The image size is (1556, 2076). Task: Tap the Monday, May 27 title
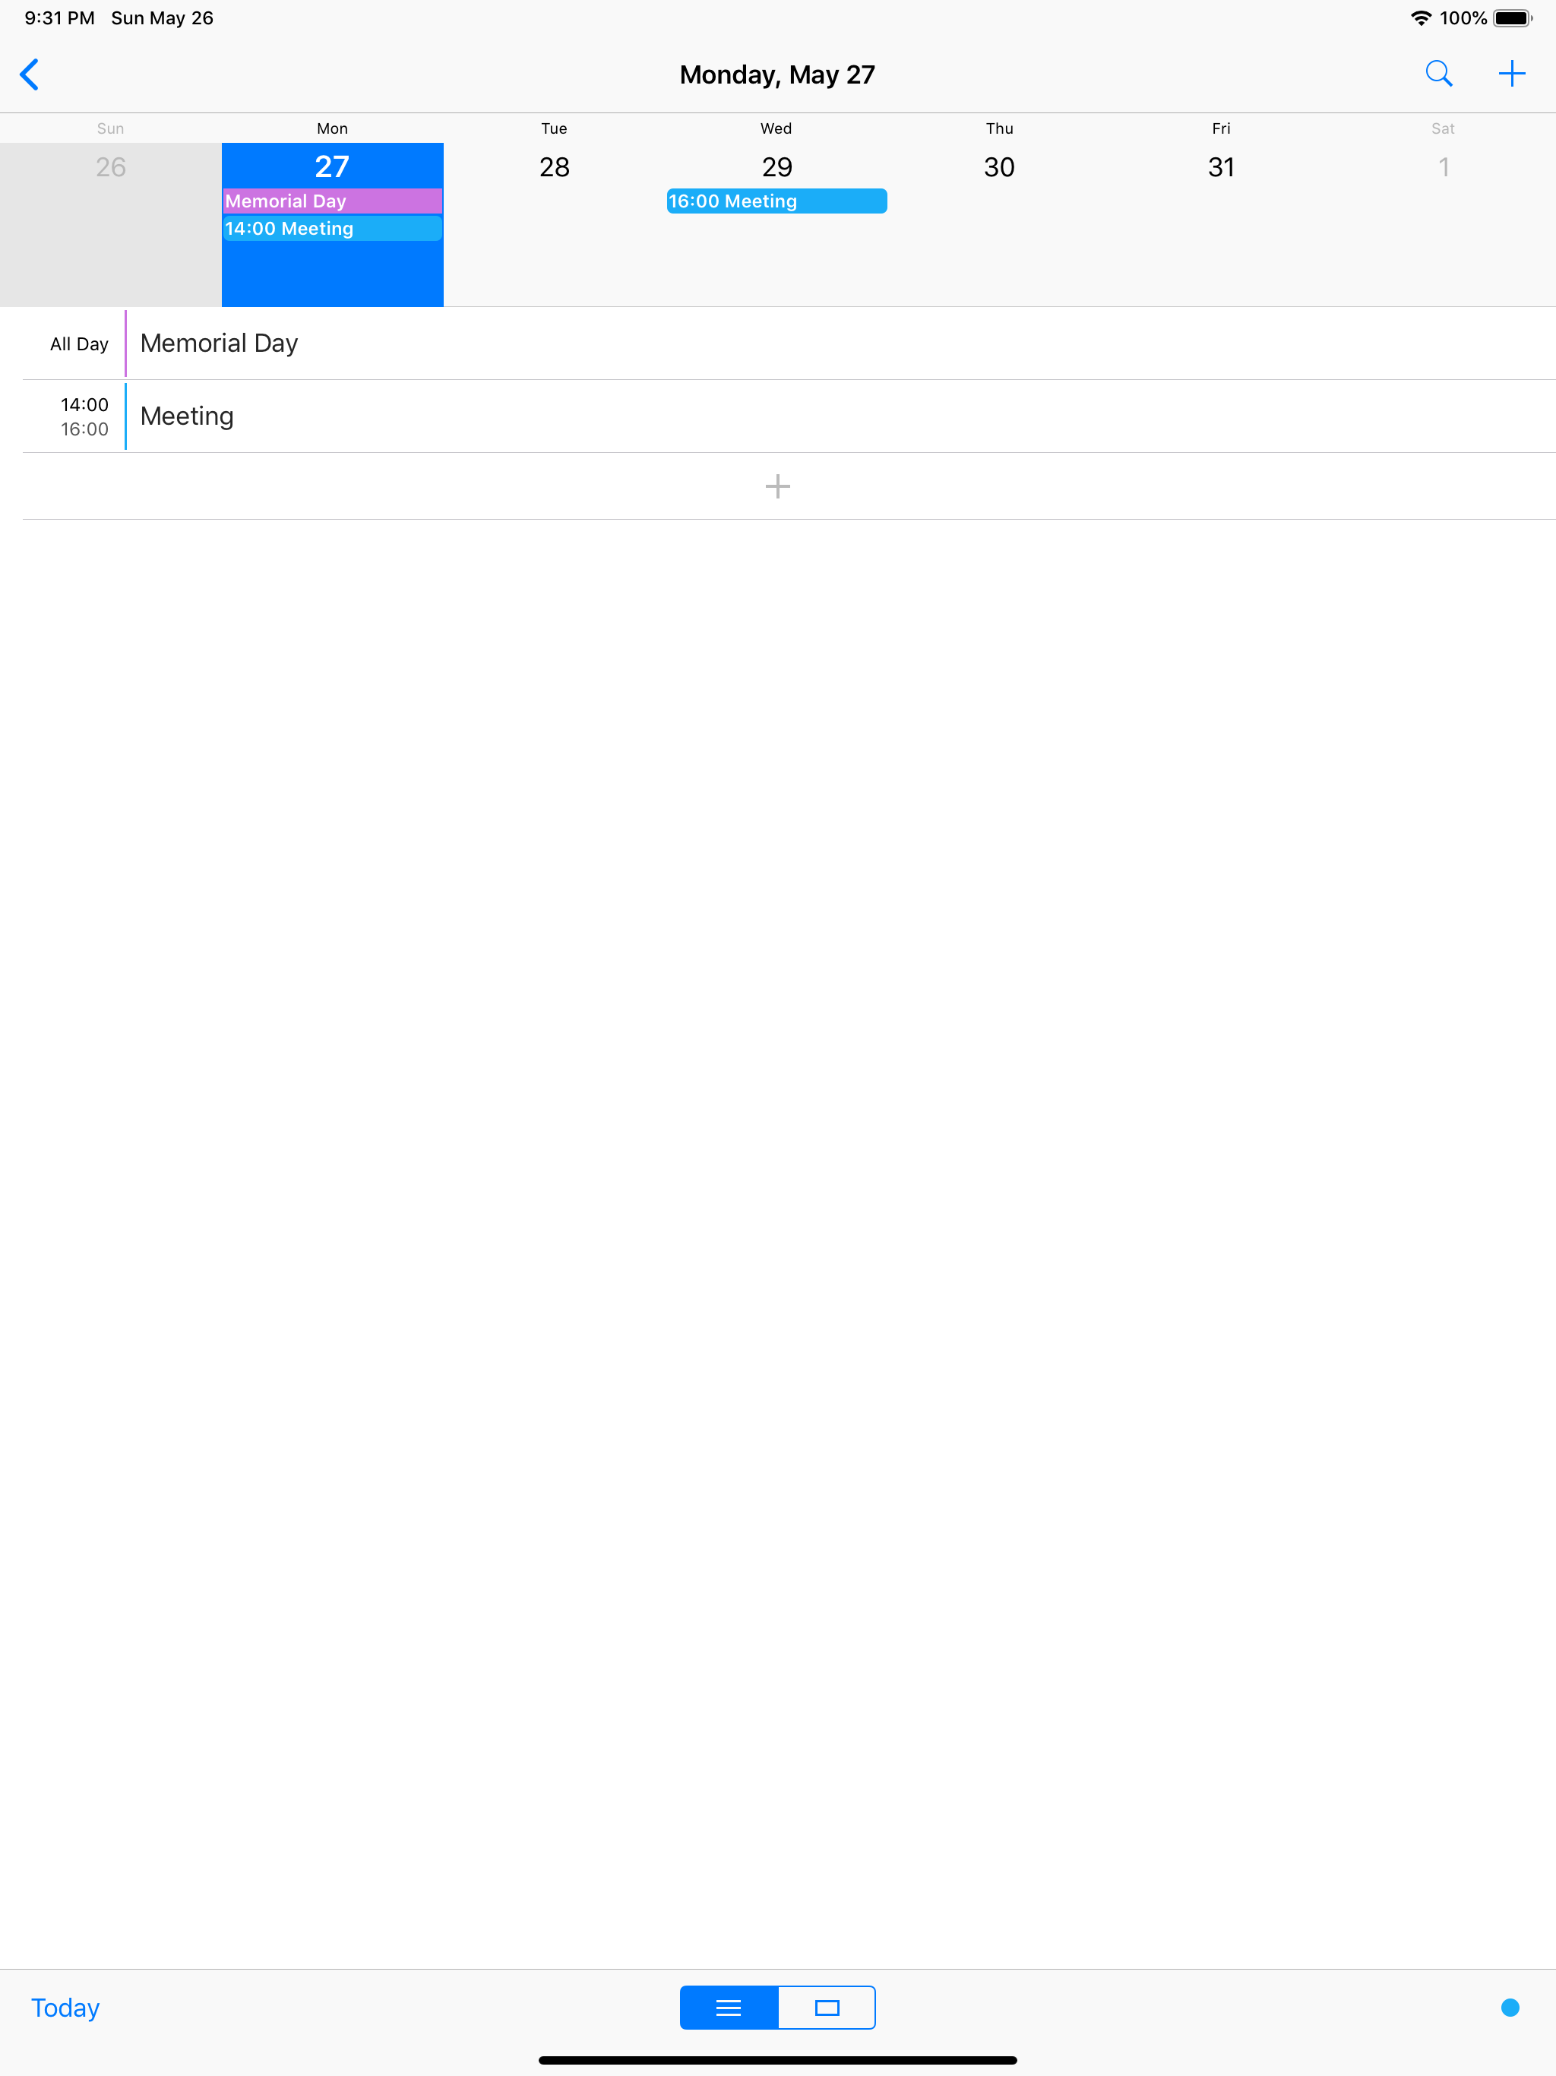coord(777,74)
